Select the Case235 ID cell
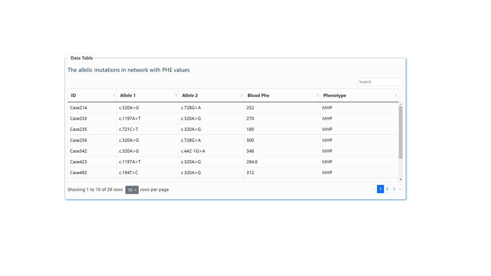The height and width of the screenshot is (276, 491). [x=92, y=129]
